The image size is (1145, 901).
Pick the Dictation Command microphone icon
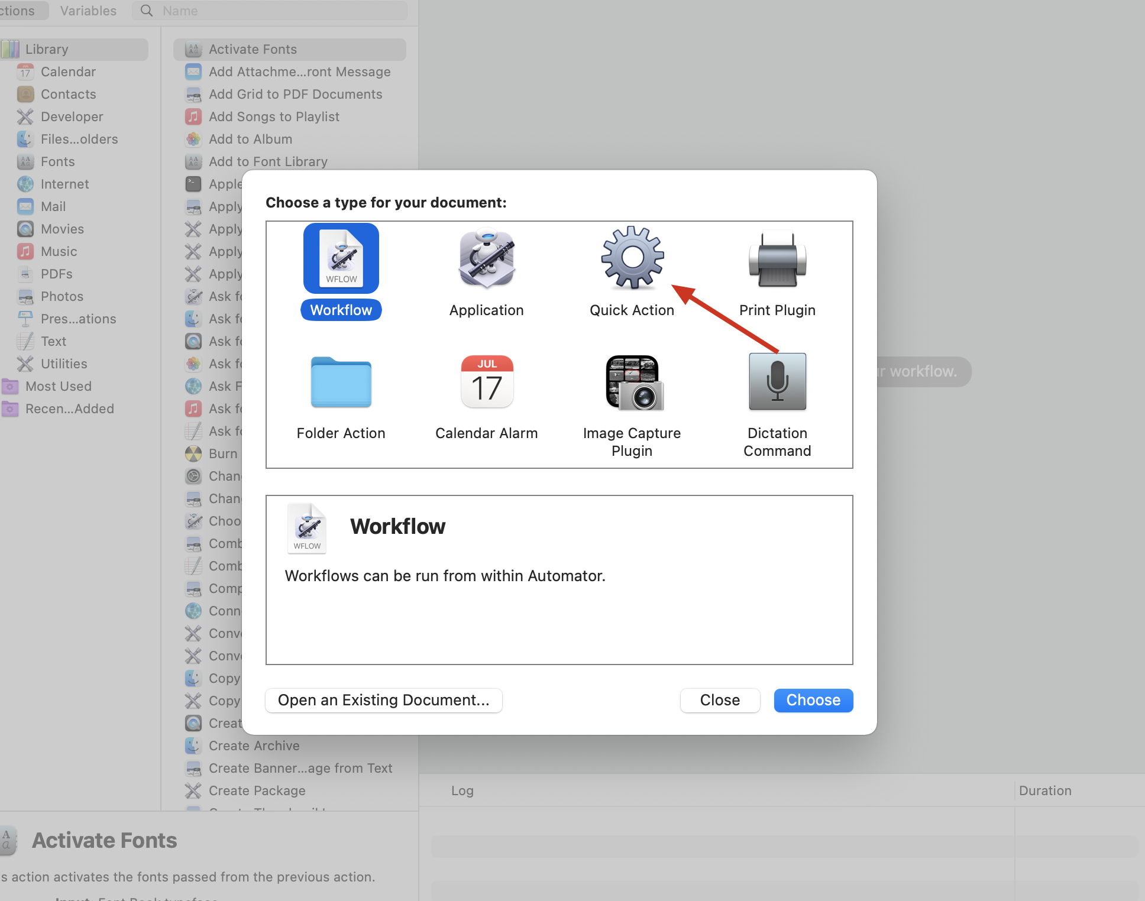(777, 382)
